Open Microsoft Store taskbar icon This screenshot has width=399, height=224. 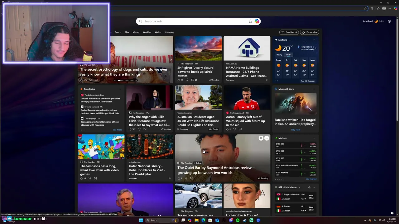pos(210,220)
